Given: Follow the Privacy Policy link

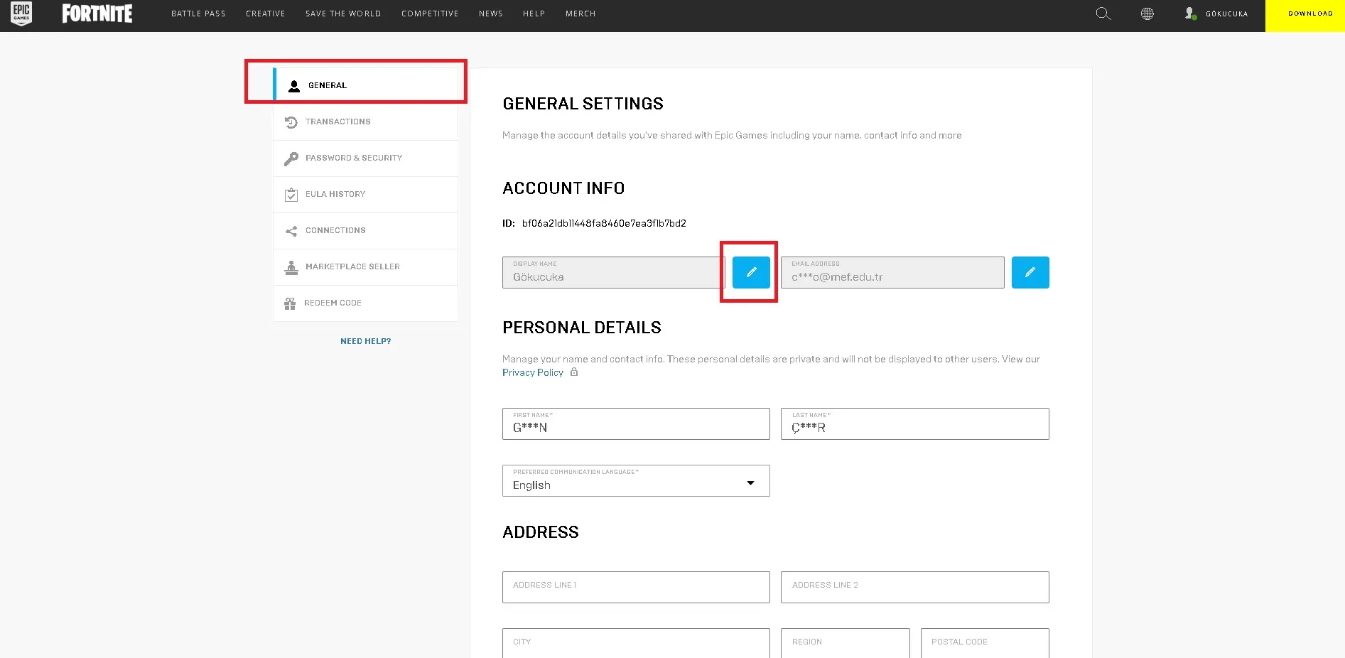Looking at the screenshot, I should tap(532, 372).
